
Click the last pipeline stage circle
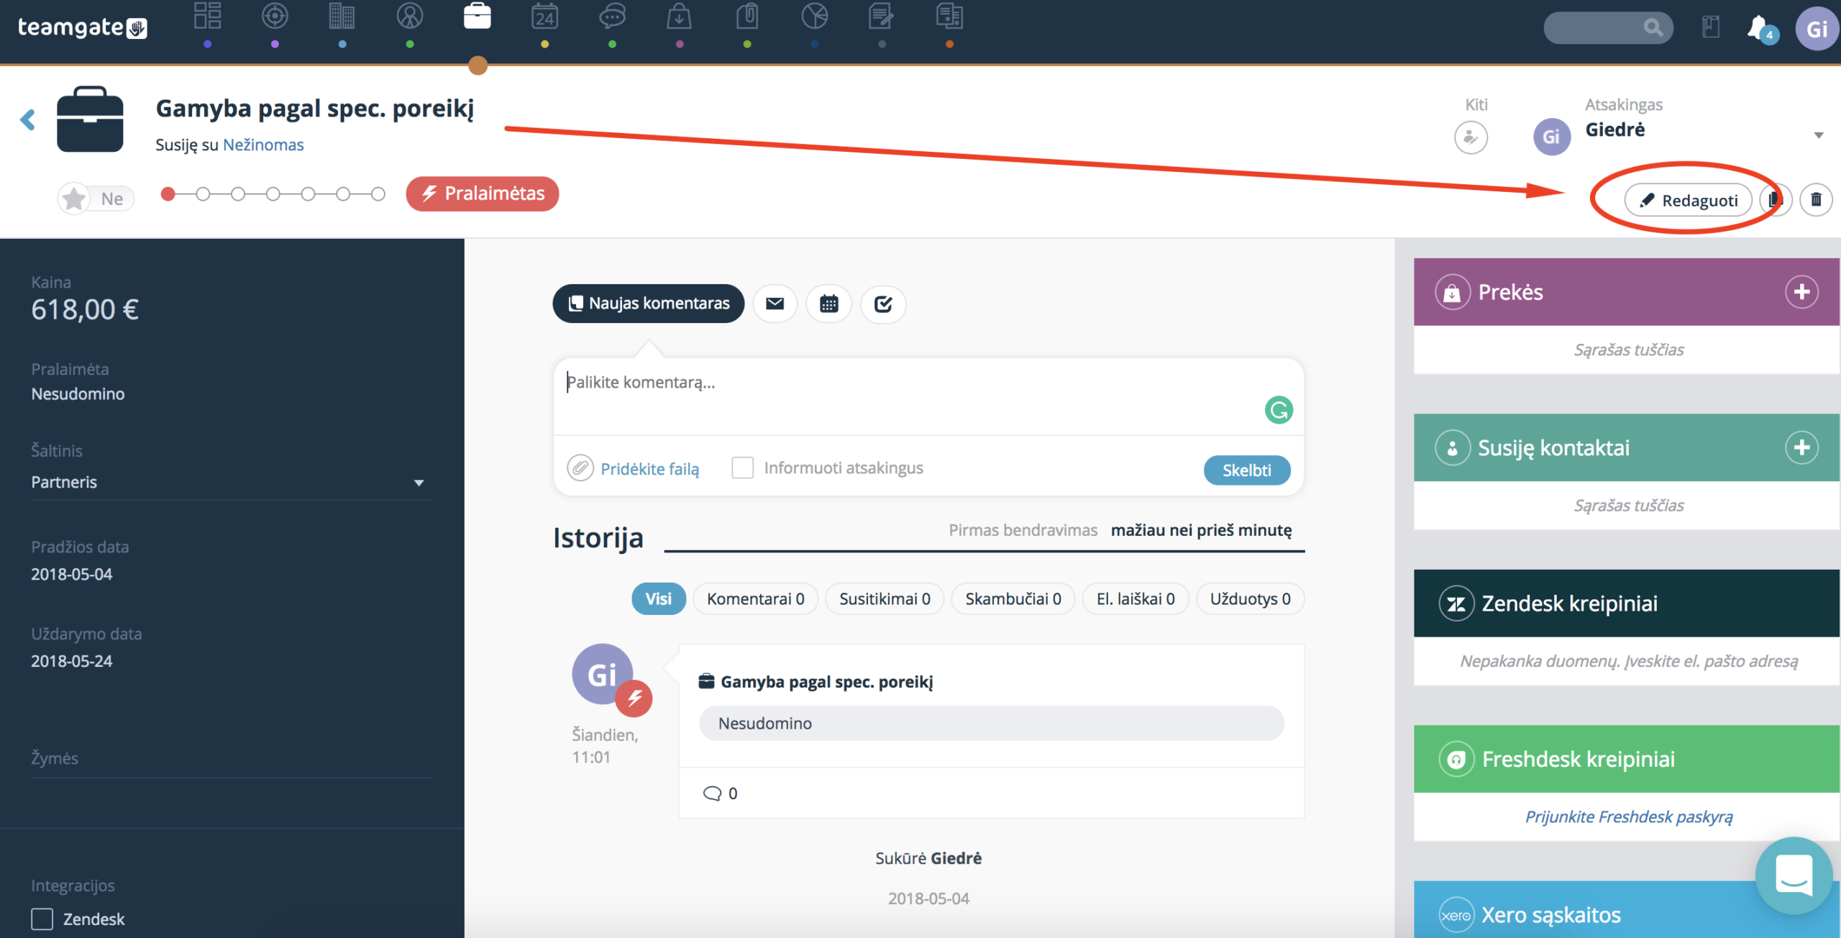pyautogui.click(x=378, y=193)
